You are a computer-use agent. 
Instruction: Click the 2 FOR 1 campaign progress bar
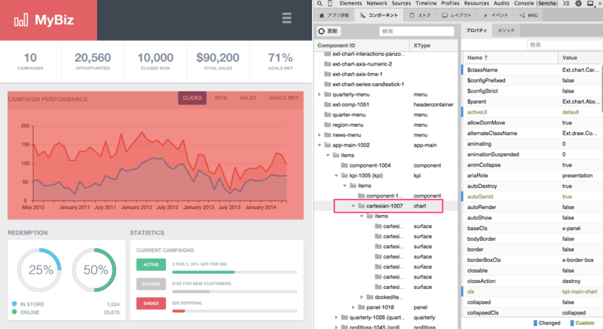tap(234, 272)
